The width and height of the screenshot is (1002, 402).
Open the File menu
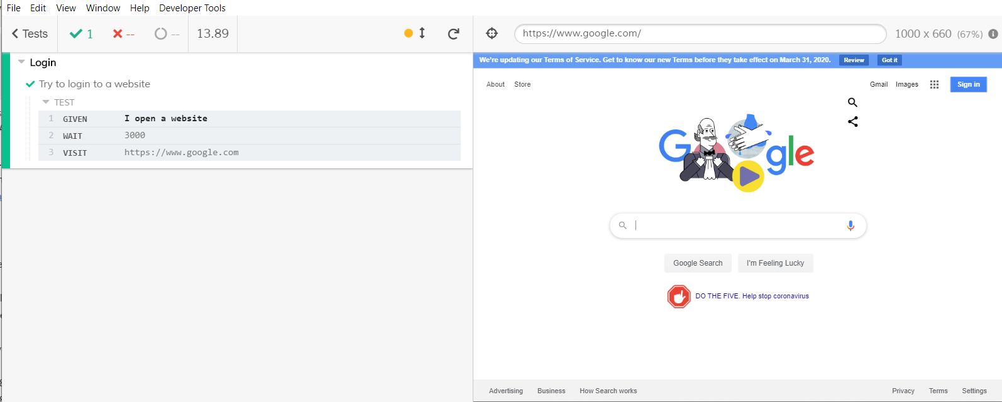click(x=14, y=8)
